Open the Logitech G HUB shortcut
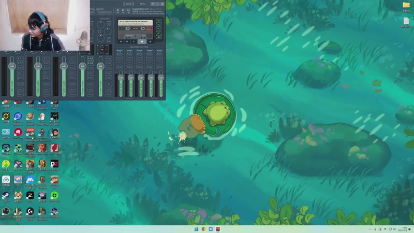The height and width of the screenshot is (233, 414). coord(30,212)
